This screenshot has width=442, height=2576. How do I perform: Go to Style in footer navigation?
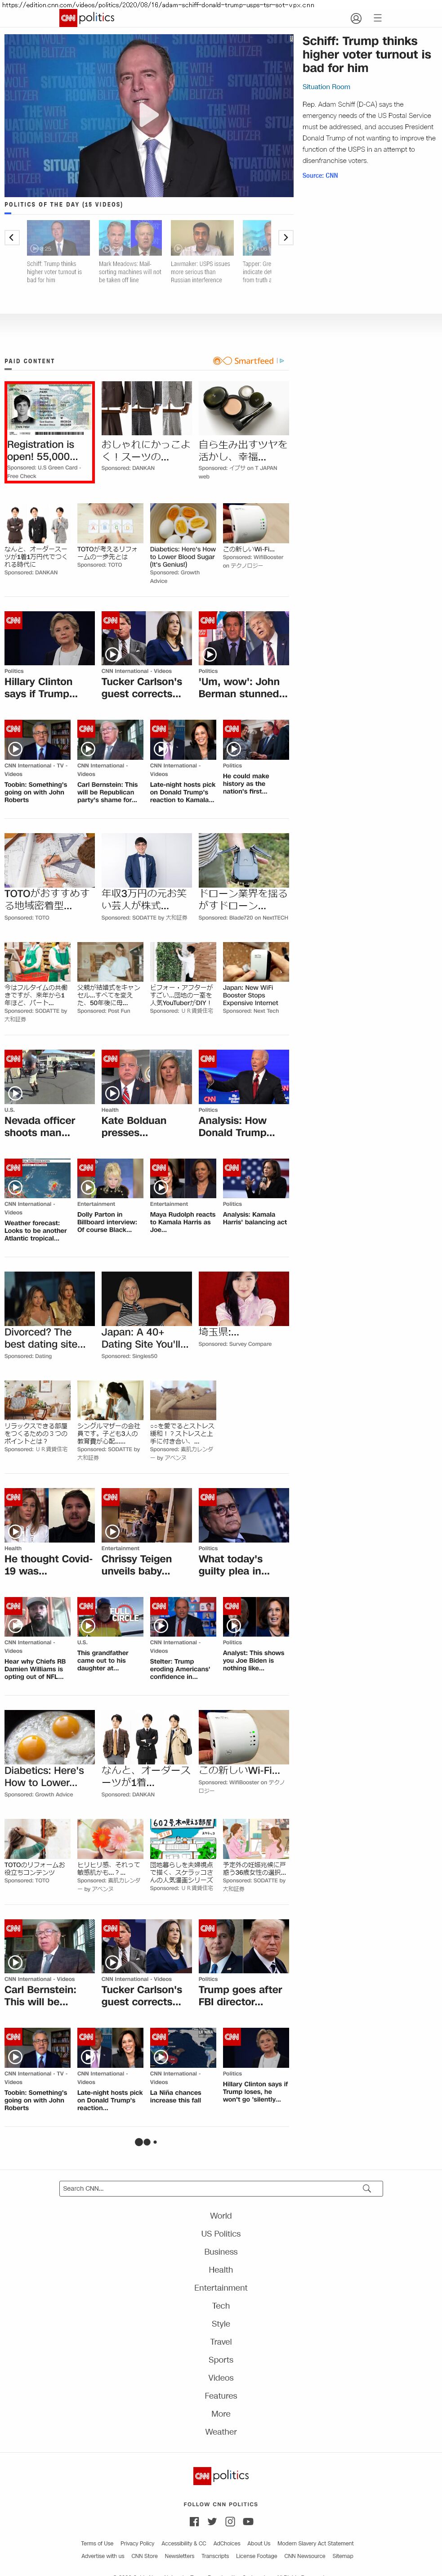pos(221,2323)
